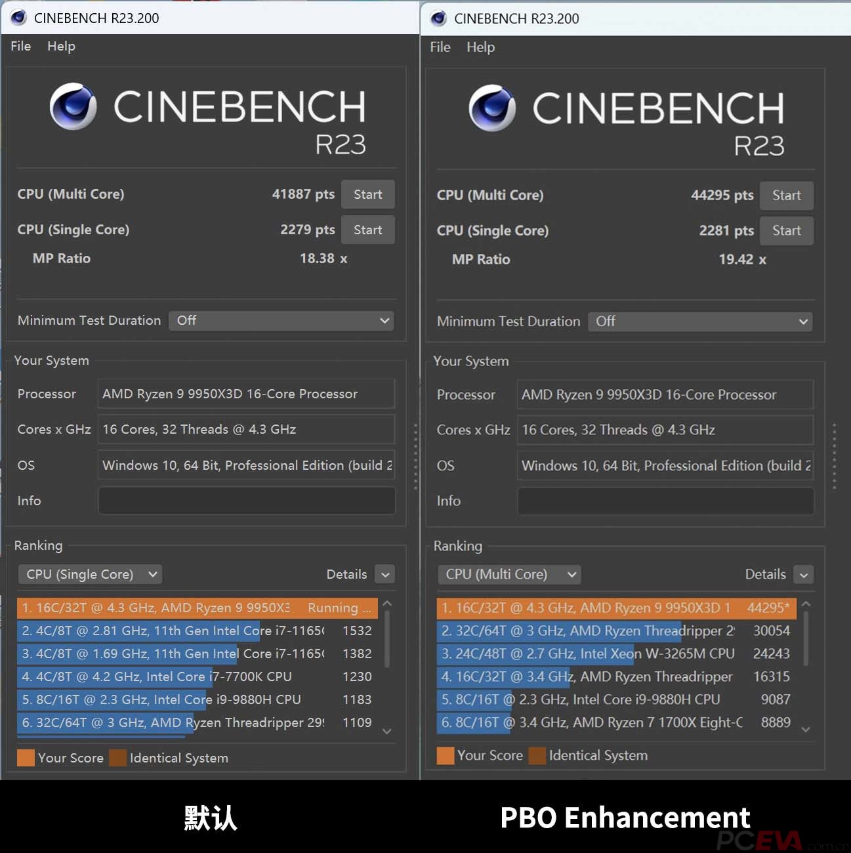Click the Cinebench icon in right title bar

(438, 18)
